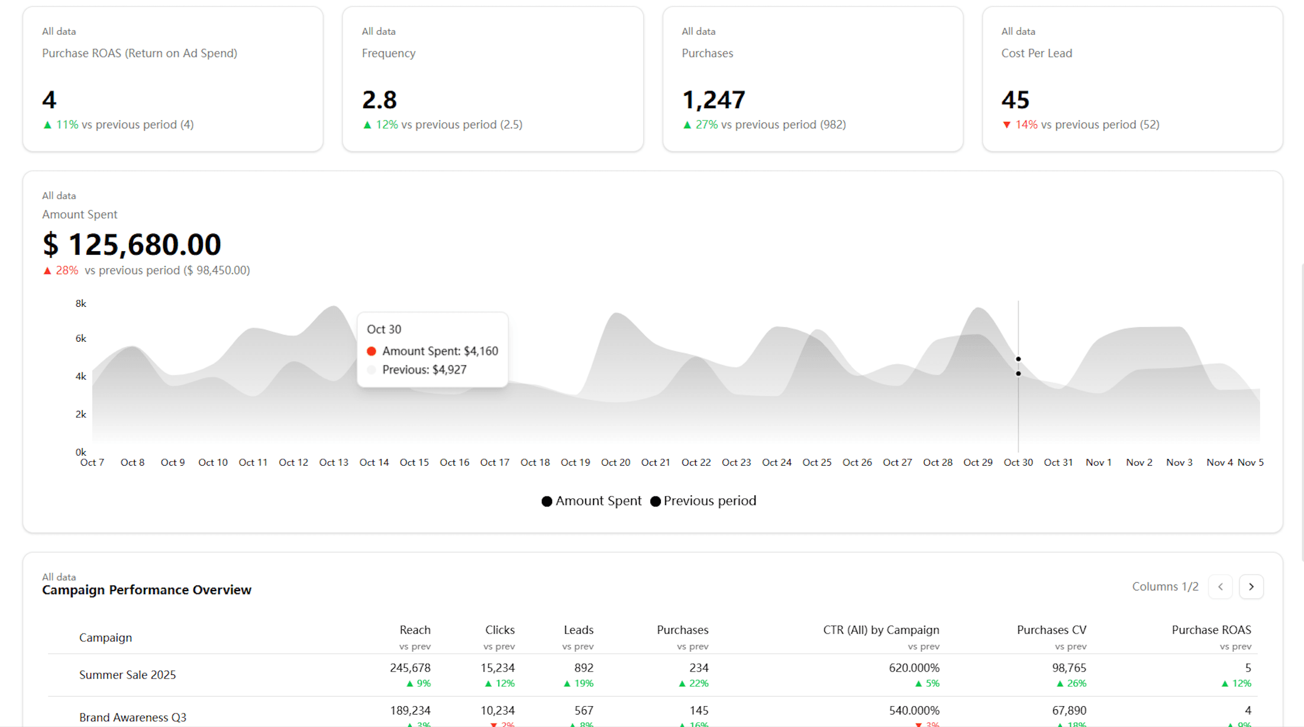This screenshot has height=727, width=1304.
Task: Sort by CTR (All) by Campaign header
Action: [880, 630]
